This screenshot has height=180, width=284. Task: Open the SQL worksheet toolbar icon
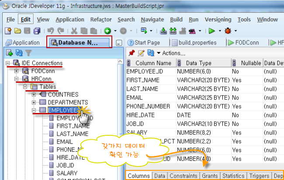point(144,31)
